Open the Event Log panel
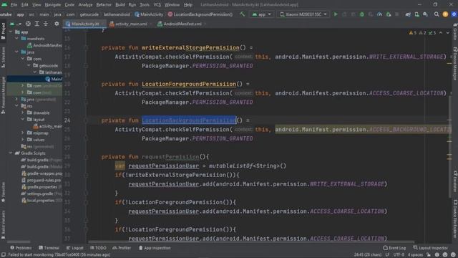This screenshot has width=458, height=258. 394,248
